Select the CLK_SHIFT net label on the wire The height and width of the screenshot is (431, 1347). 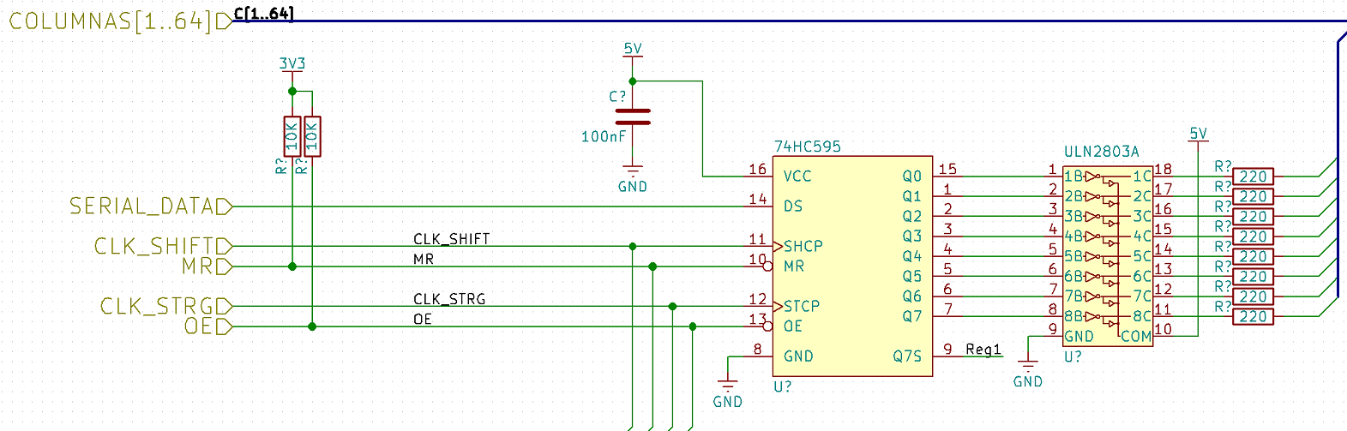[452, 239]
